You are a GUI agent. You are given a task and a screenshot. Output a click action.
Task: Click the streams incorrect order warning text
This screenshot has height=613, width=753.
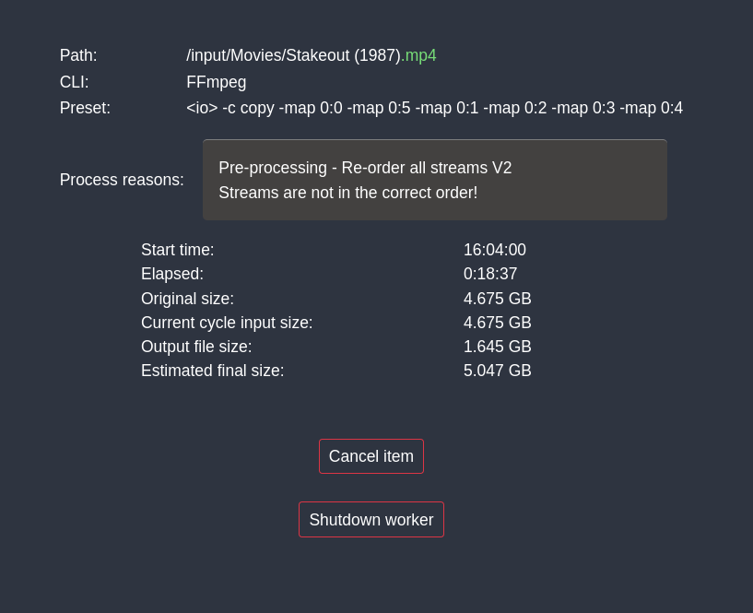coord(348,193)
